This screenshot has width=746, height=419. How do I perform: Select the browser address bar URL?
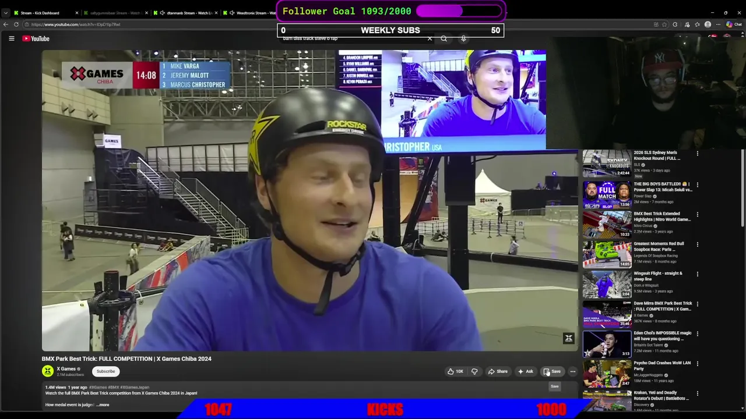point(76,24)
